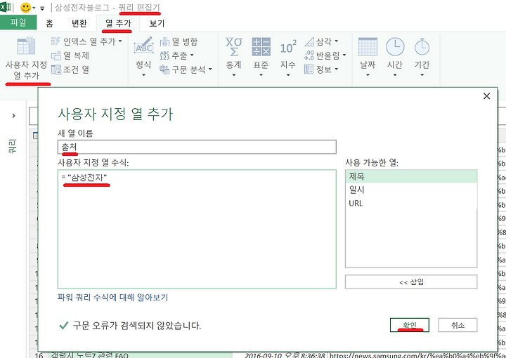Screen dimensions: 506x358
Task: Click the Standard (표준) calculator icon
Action: coord(261,47)
